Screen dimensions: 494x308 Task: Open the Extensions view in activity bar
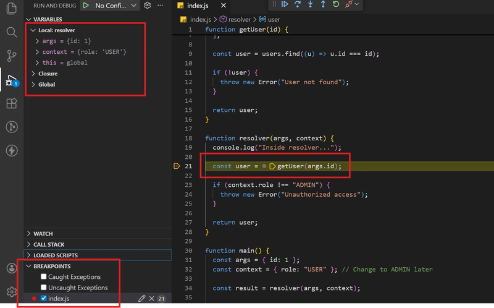point(12,103)
